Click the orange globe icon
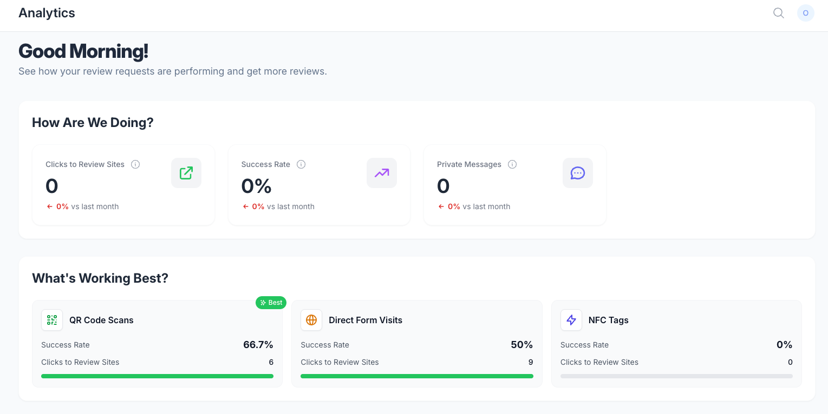The image size is (828, 414). point(311,320)
